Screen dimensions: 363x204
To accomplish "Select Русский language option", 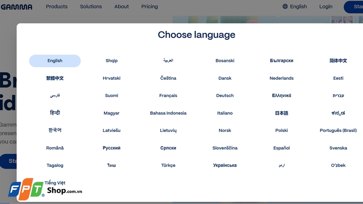I will 112,148.
